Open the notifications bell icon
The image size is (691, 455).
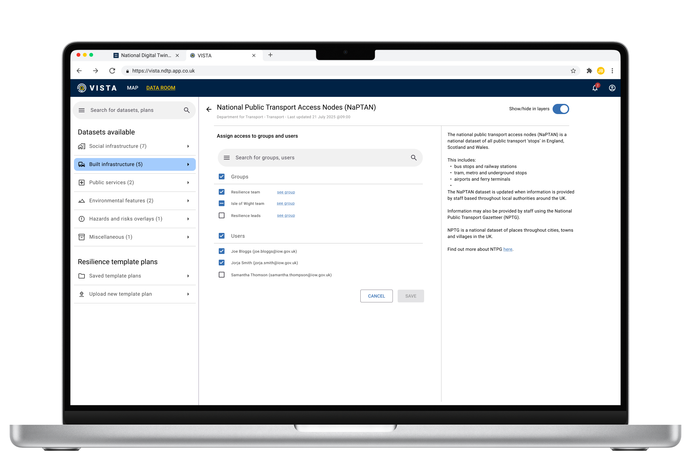click(x=595, y=88)
